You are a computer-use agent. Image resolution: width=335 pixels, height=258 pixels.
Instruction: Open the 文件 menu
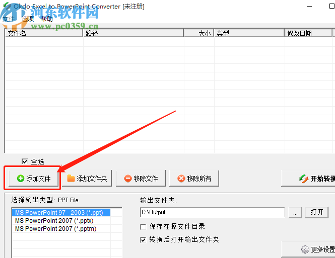tap(9, 19)
